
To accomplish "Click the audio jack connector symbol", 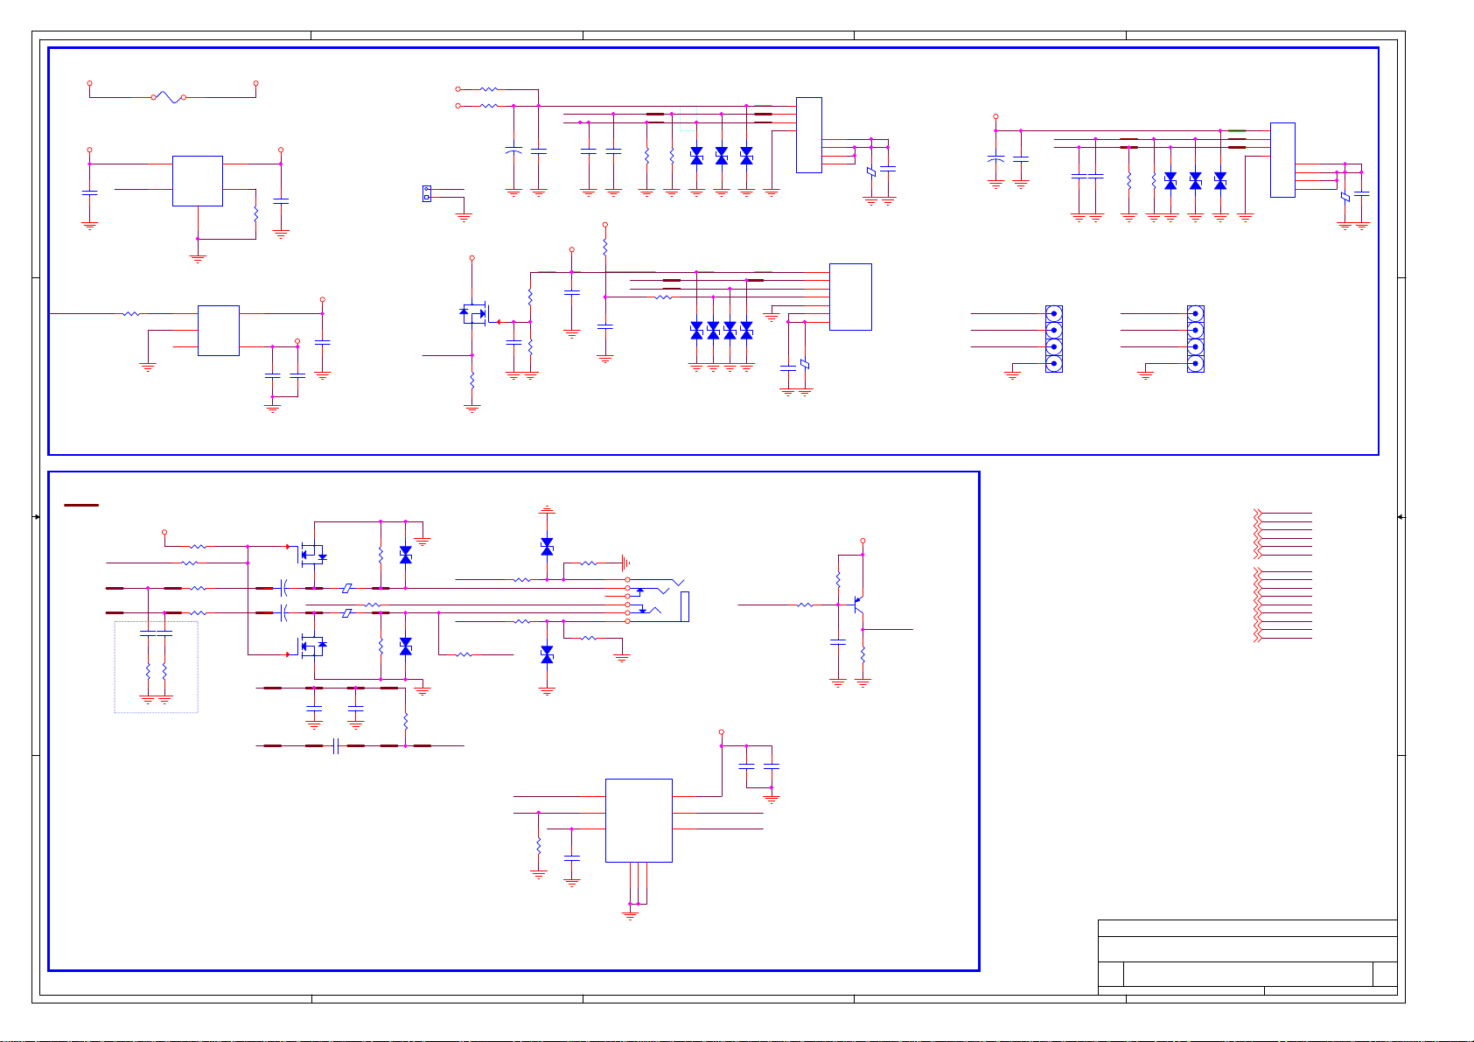I will [x=659, y=600].
